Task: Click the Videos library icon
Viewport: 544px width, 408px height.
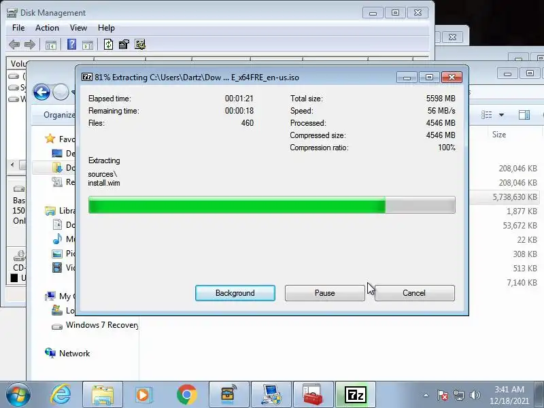Action: tap(57, 267)
